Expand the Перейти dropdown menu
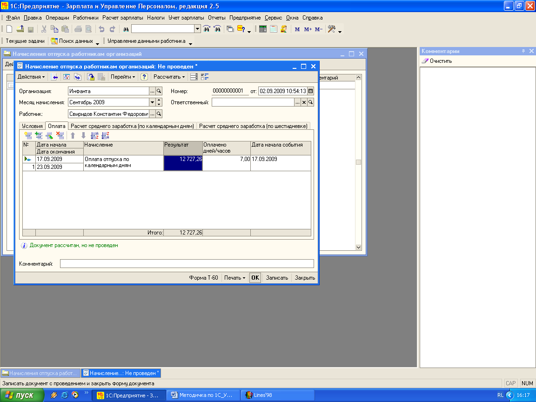The width and height of the screenshot is (536, 402). pyautogui.click(x=123, y=77)
